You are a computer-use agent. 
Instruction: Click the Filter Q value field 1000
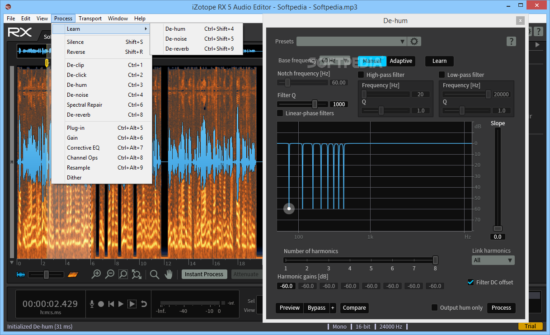(x=339, y=104)
